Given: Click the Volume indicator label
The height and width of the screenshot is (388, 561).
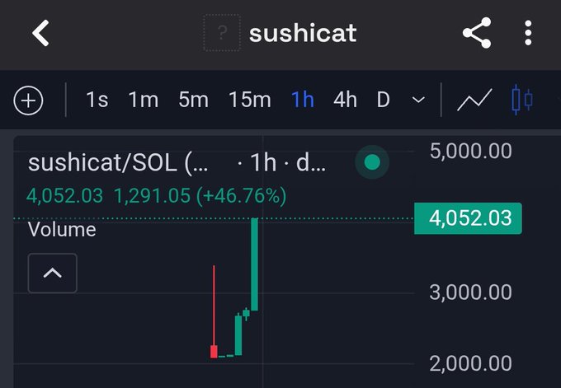Looking at the screenshot, I should click(x=62, y=229).
